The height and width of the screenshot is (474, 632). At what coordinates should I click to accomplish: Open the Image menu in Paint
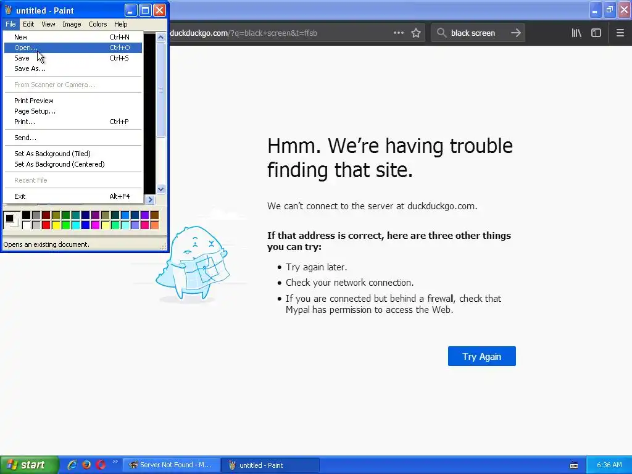pyautogui.click(x=72, y=24)
